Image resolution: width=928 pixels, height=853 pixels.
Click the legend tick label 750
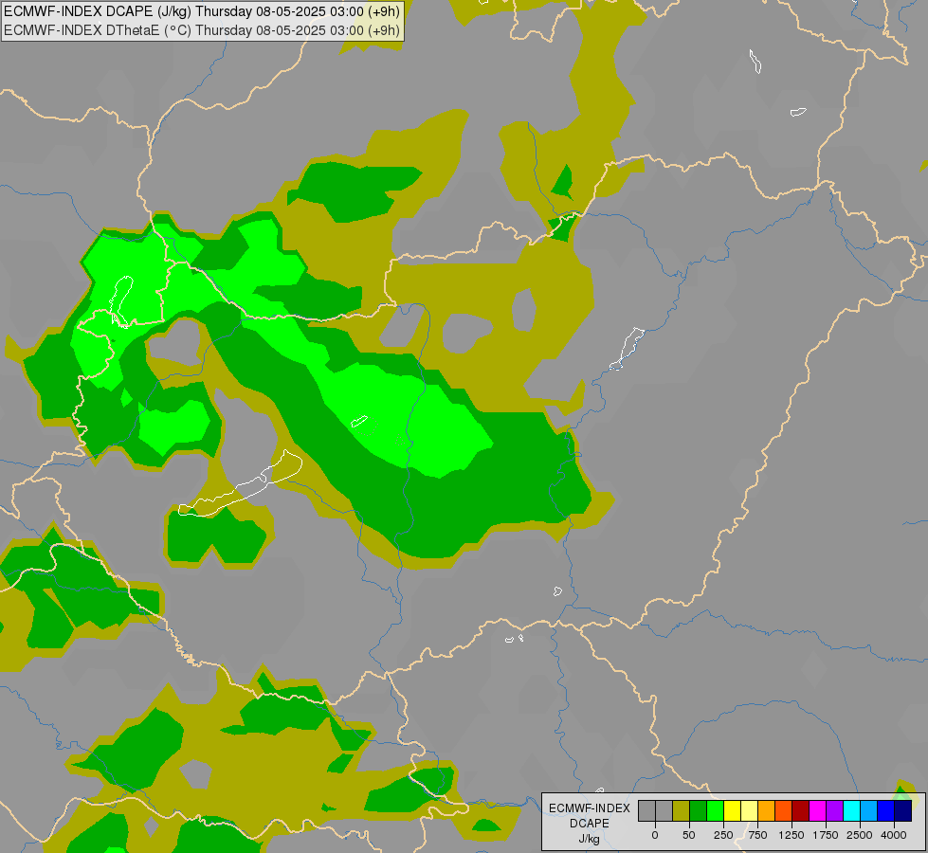[757, 835]
